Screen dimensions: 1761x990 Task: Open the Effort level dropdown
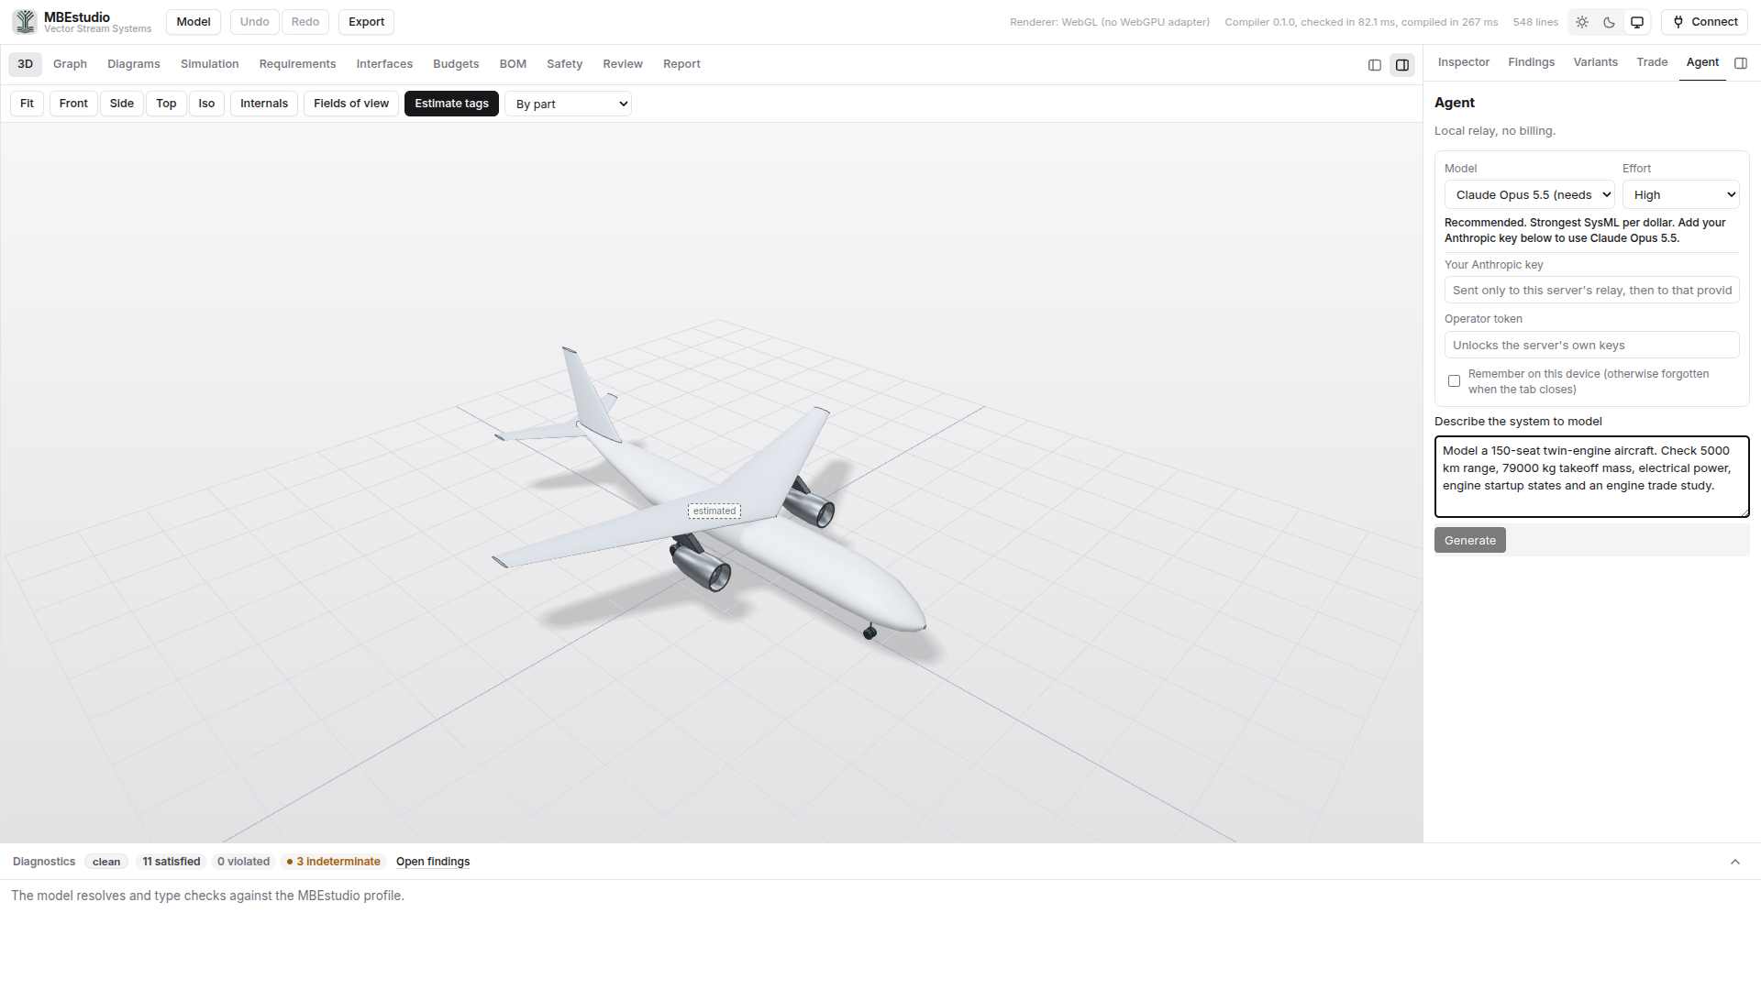[1680, 194]
